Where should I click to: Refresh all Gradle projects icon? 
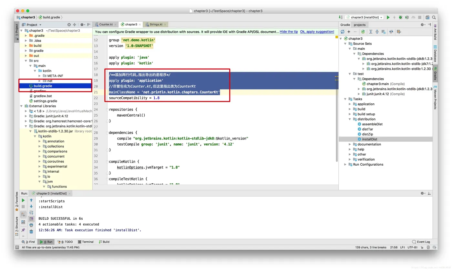click(343, 32)
